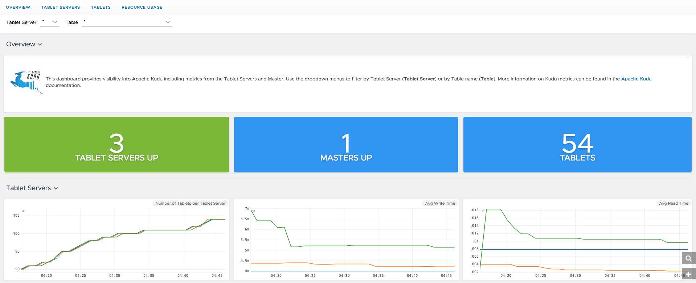Go to the Tablets tab
The height and width of the screenshot is (283, 696).
tap(101, 7)
